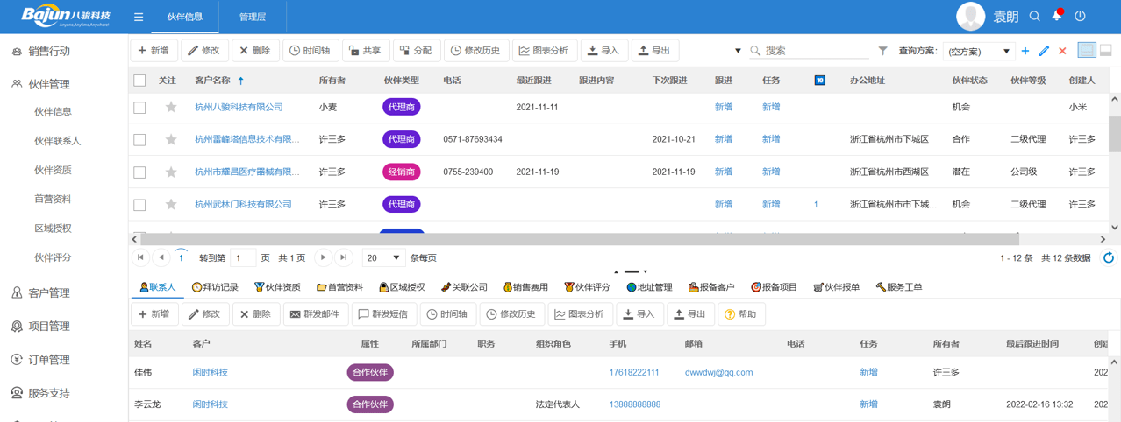Tick the checkbox for 杭州武林门科技有限公司

click(x=139, y=205)
